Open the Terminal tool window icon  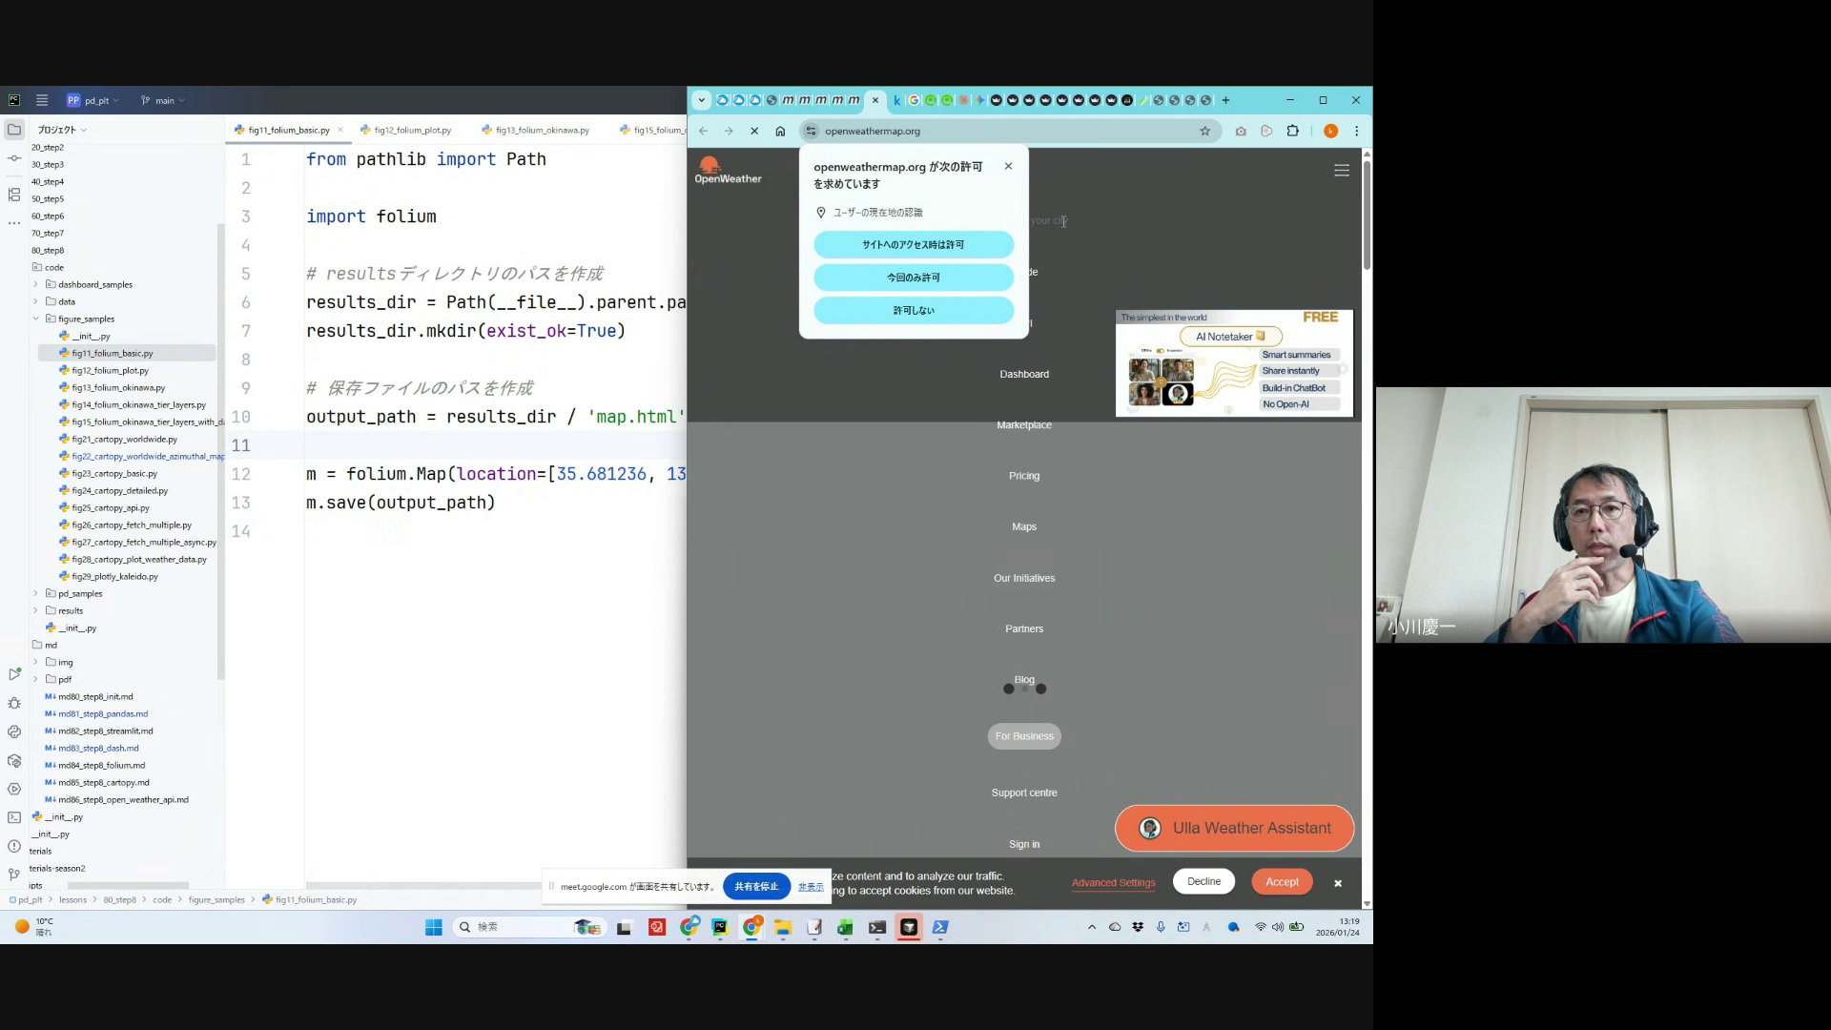point(13,817)
